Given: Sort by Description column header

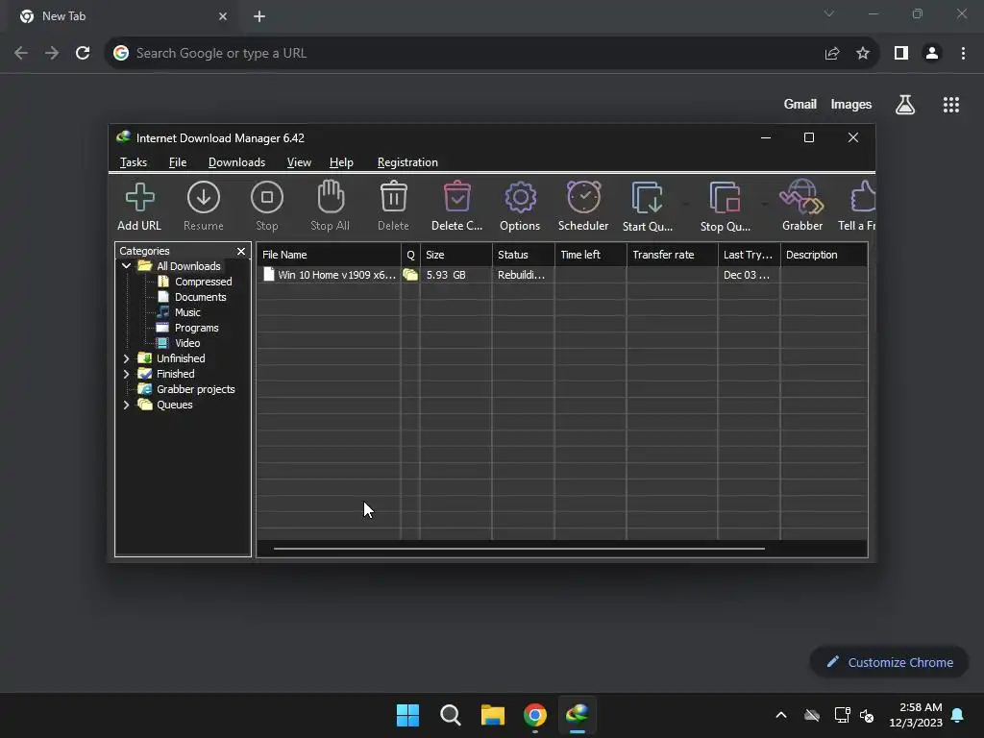Looking at the screenshot, I should pyautogui.click(x=824, y=255).
